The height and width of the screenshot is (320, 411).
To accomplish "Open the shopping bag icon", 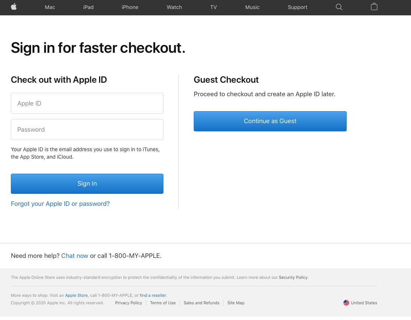I will pyautogui.click(x=374, y=7).
